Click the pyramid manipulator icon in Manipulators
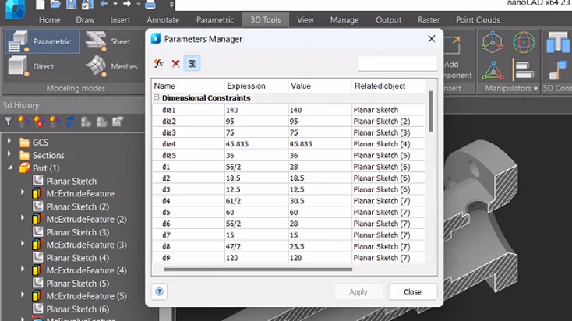 493,70
